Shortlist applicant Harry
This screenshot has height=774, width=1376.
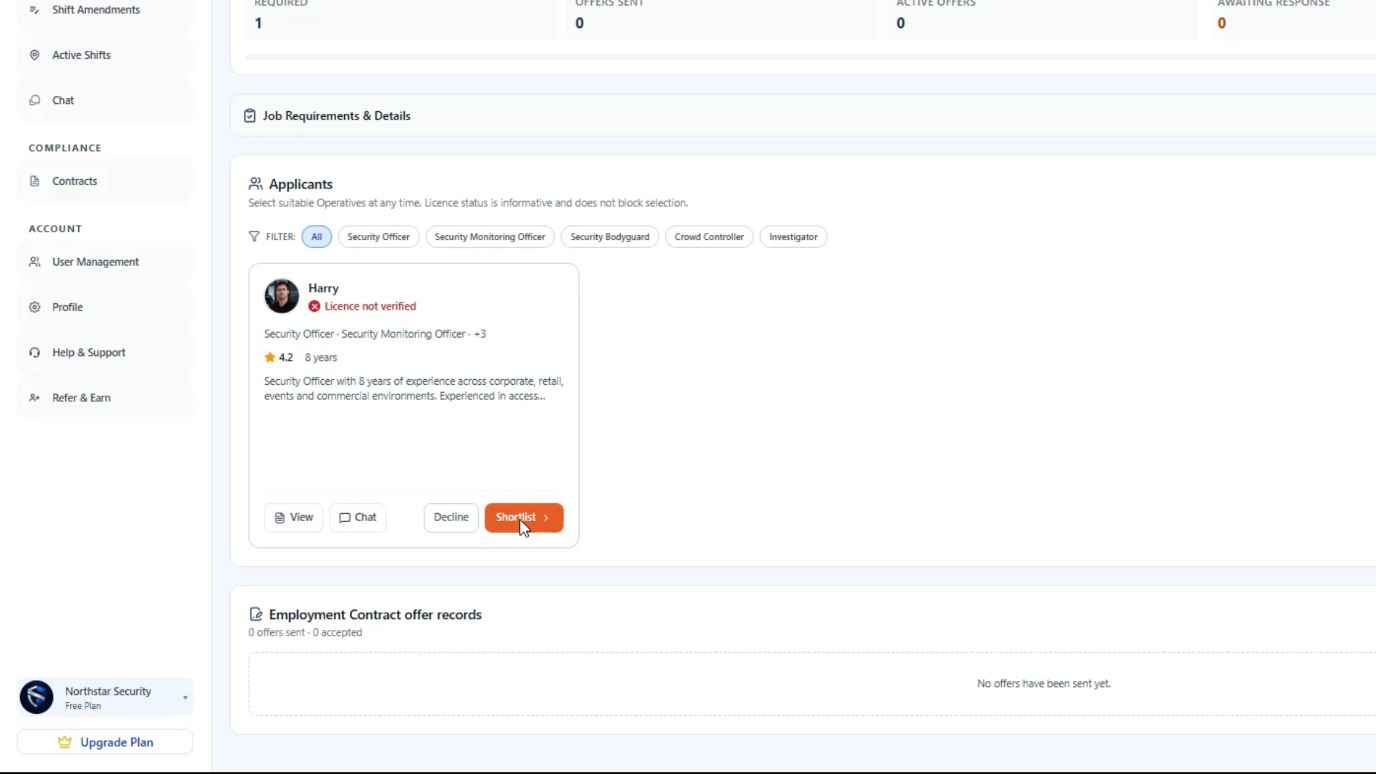pyautogui.click(x=524, y=517)
